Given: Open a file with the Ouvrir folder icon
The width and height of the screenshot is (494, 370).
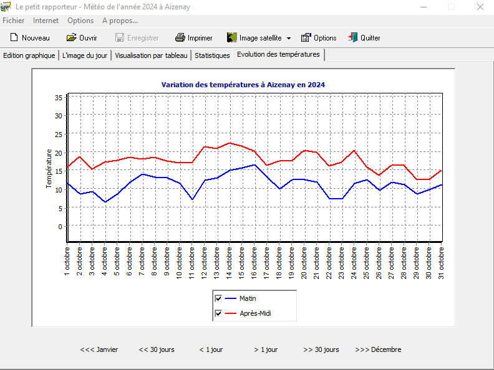Looking at the screenshot, I should (72, 37).
